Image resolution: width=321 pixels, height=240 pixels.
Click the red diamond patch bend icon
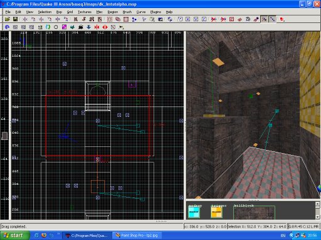(x=239, y=19)
